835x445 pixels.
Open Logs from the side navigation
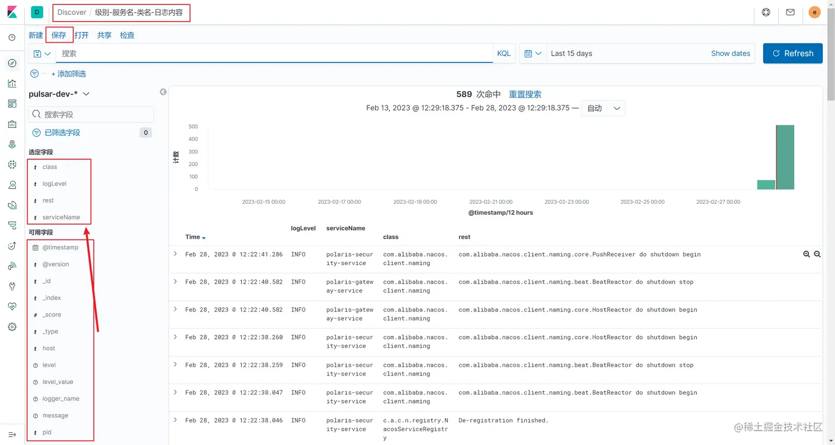click(x=12, y=205)
